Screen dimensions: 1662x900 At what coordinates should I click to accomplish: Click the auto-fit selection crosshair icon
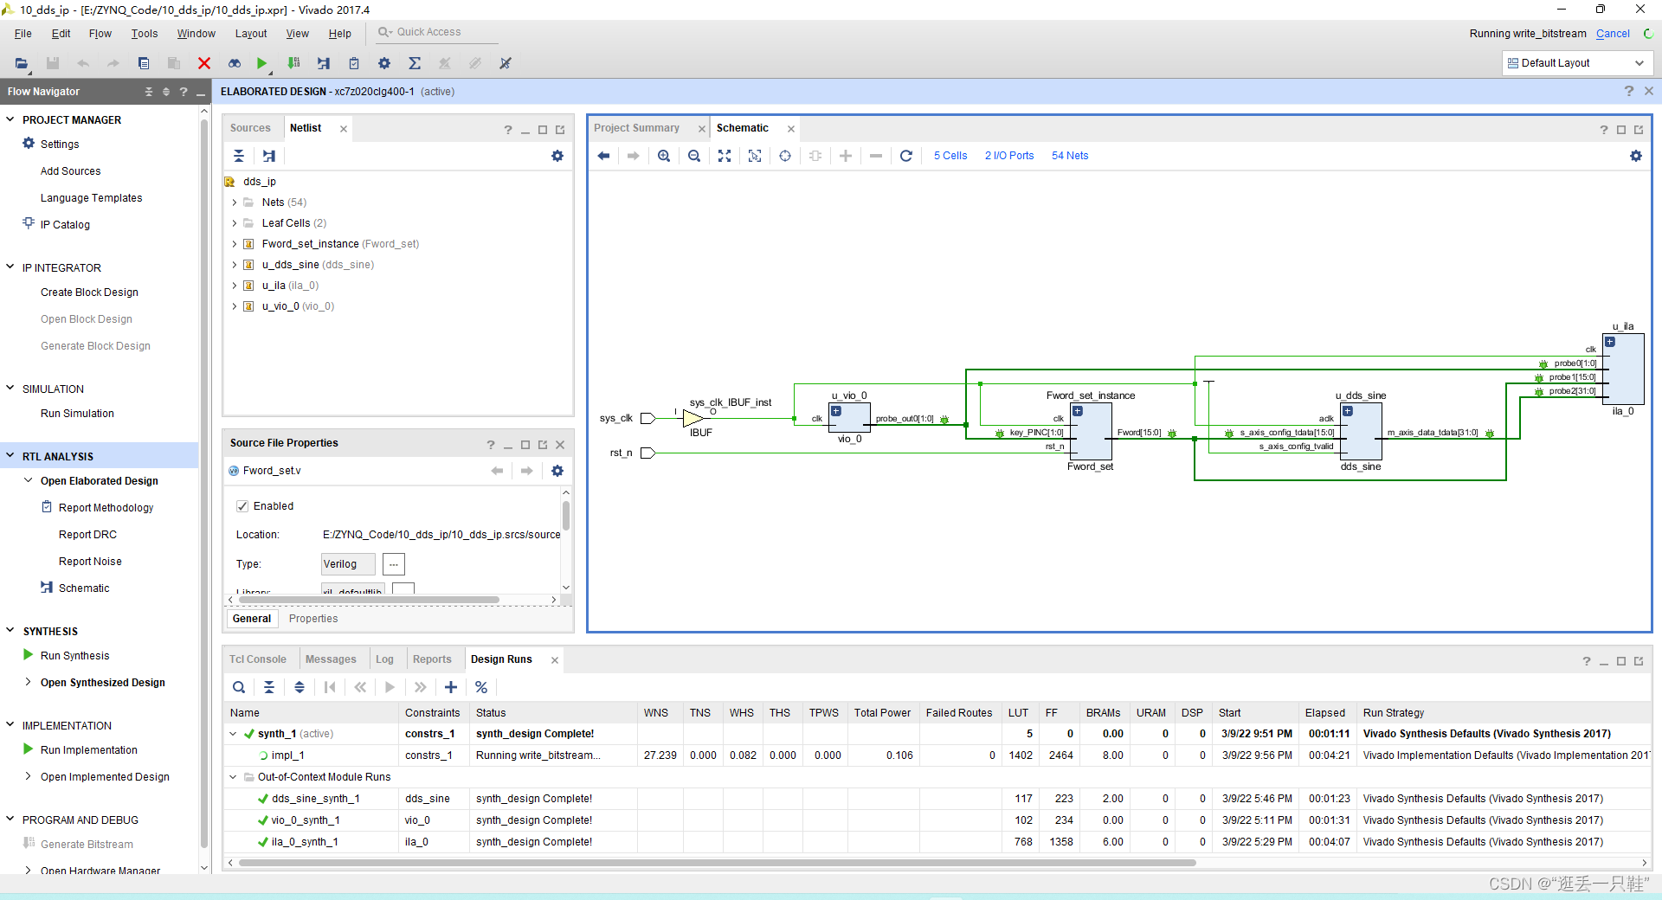tap(785, 156)
